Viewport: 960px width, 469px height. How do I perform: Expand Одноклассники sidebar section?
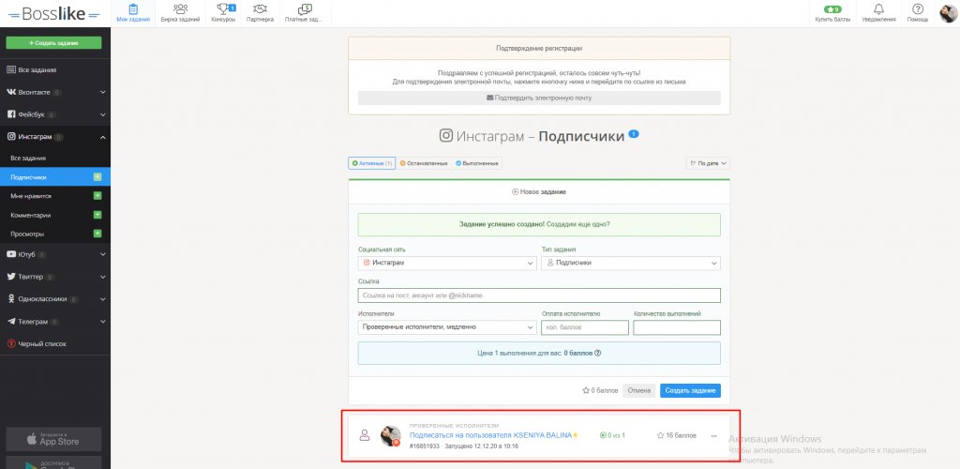55,299
